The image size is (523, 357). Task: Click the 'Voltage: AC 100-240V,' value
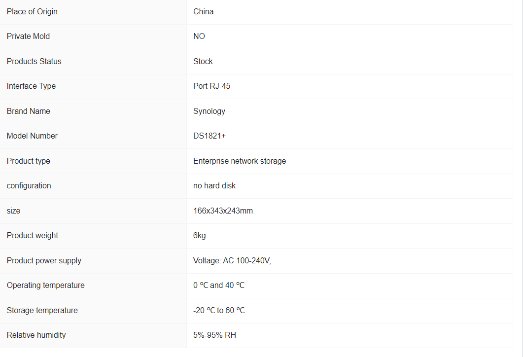click(232, 260)
